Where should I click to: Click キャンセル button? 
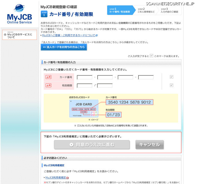(x=150, y=145)
